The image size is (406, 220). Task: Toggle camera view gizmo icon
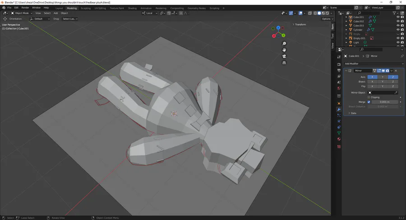point(284,56)
